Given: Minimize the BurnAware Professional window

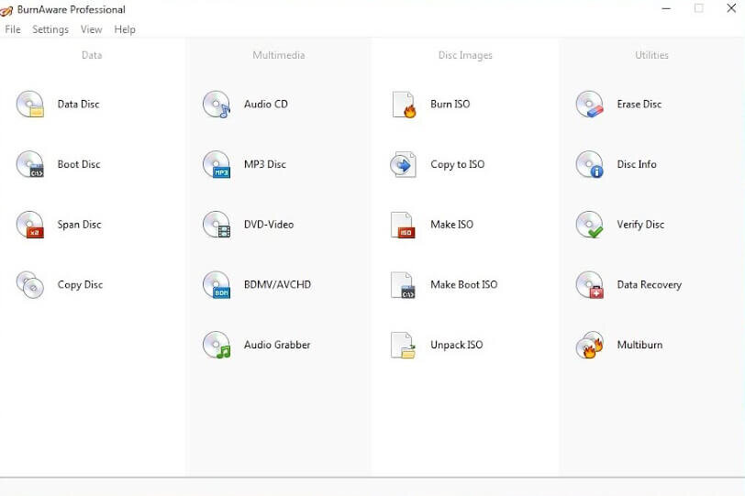Looking at the screenshot, I should [x=666, y=8].
